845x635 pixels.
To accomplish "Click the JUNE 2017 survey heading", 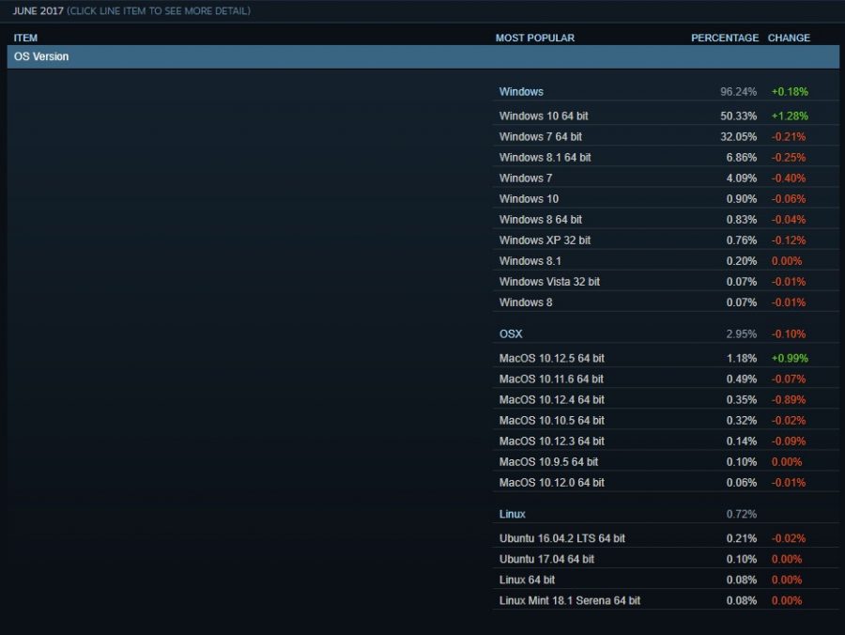I will click(x=38, y=10).
